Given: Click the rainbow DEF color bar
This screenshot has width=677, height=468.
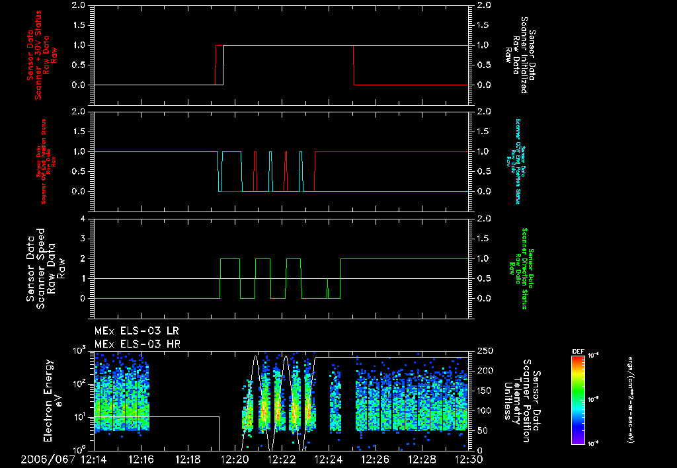Looking at the screenshot, I should tap(578, 400).
